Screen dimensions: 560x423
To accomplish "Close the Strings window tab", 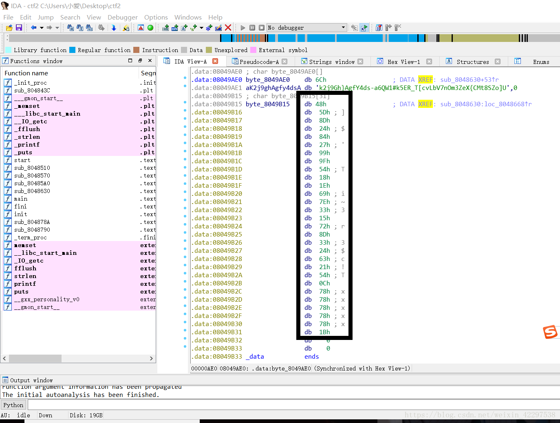I will click(x=360, y=61).
